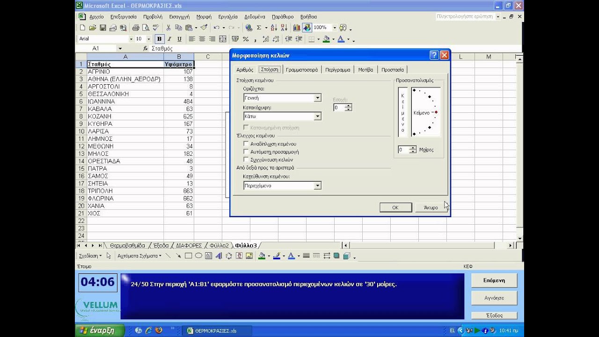Cut selection using the scissors icon
Image resolution: width=599 pixels, height=337 pixels.
coord(168,28)
